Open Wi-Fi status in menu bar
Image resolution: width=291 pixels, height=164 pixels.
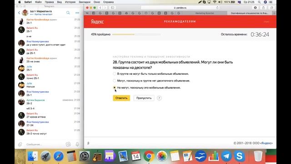tap(215, 2)
